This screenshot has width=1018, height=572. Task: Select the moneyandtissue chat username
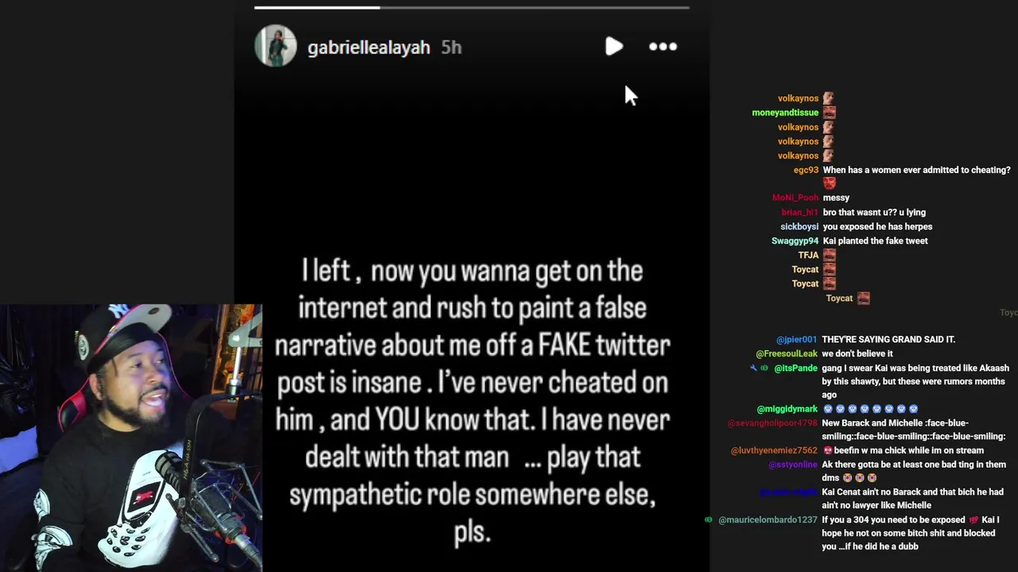pos(785,113)
